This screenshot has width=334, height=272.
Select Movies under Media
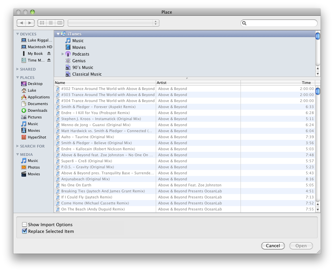pyautogui.click(x=31, y=174)
